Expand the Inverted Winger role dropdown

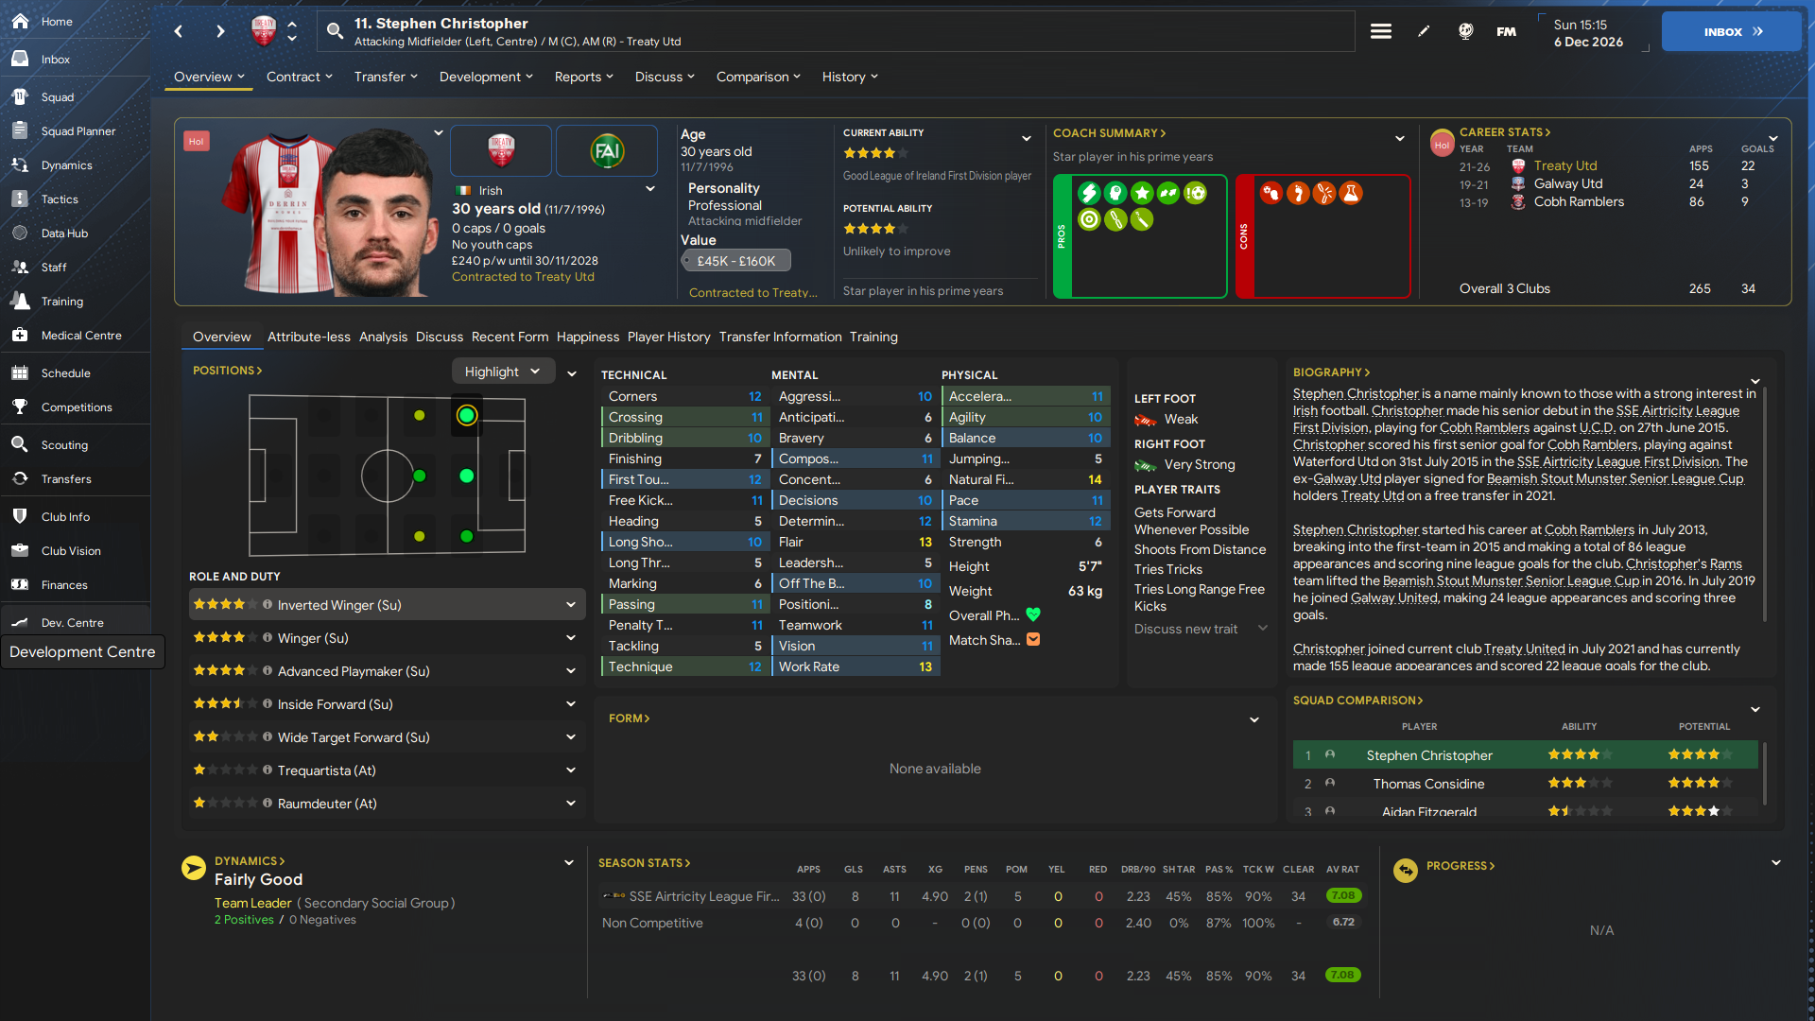[571, 605]
